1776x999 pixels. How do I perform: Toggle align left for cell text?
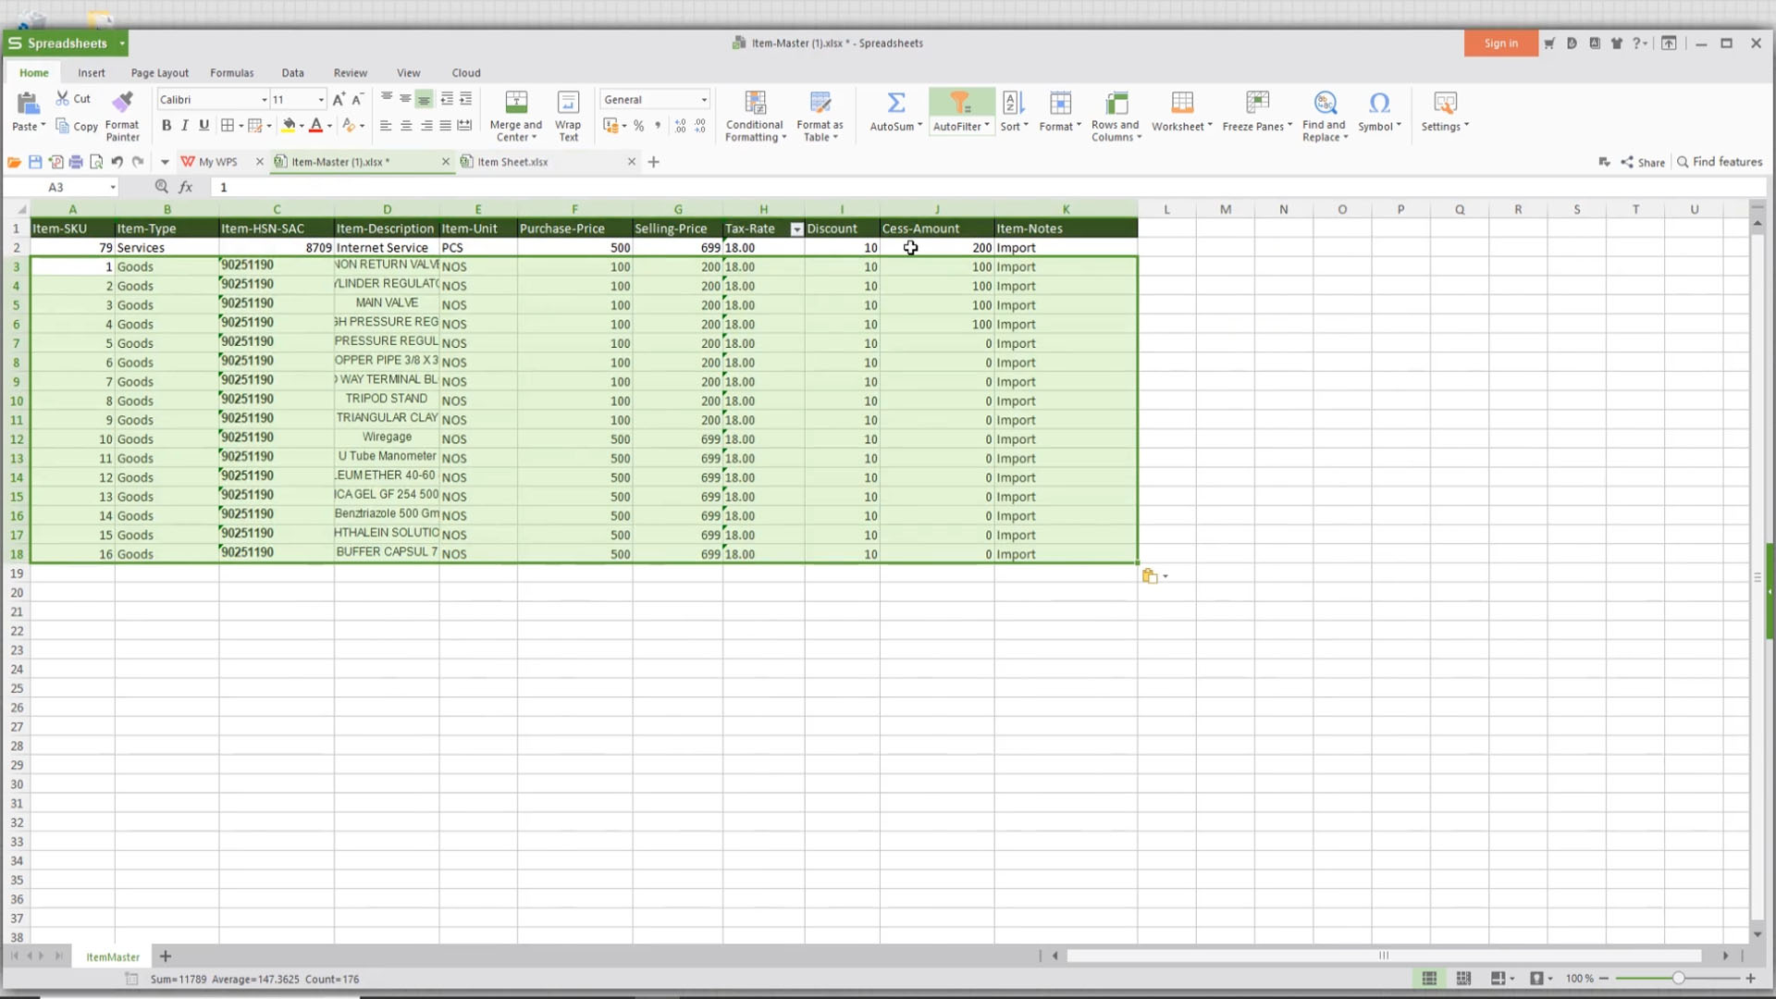point(386,126)
